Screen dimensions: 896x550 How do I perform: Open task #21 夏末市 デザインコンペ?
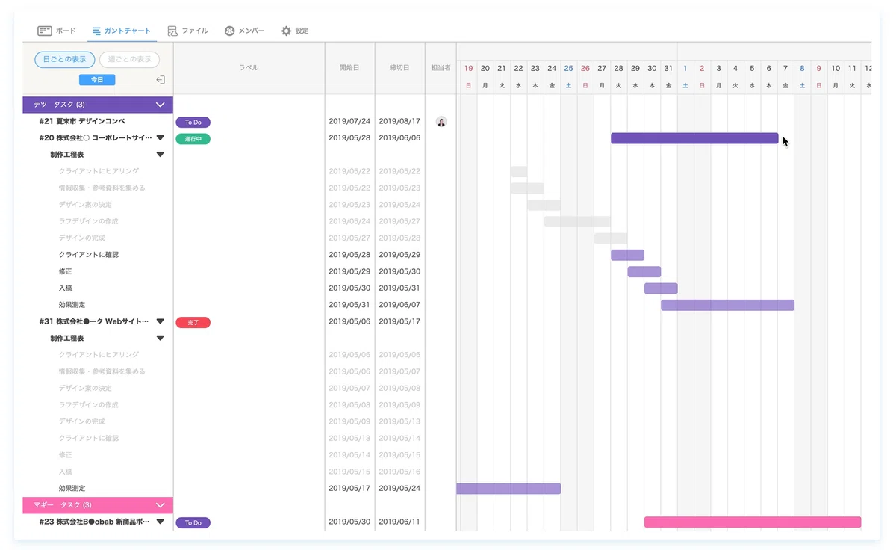[x=82, y=121]
